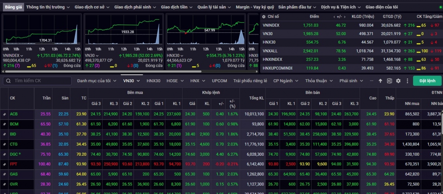Toggle pin for ACB stock row
The width and height of the screenshot is (443, 194).
(x=4, y=114)
